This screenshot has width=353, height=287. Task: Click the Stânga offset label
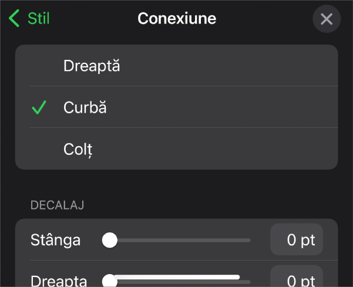point(55,240)
